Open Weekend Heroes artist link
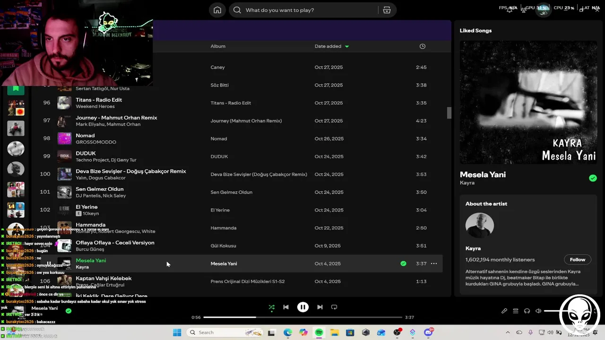Screen dimensions: 605x340 click(95, 106)
